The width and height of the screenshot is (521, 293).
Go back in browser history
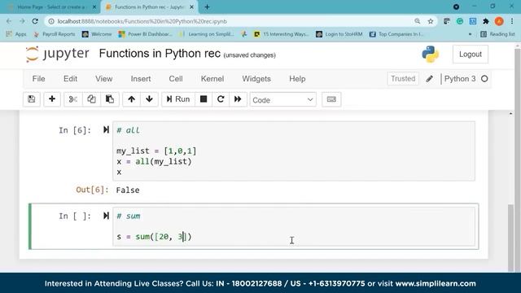(9, 21)
